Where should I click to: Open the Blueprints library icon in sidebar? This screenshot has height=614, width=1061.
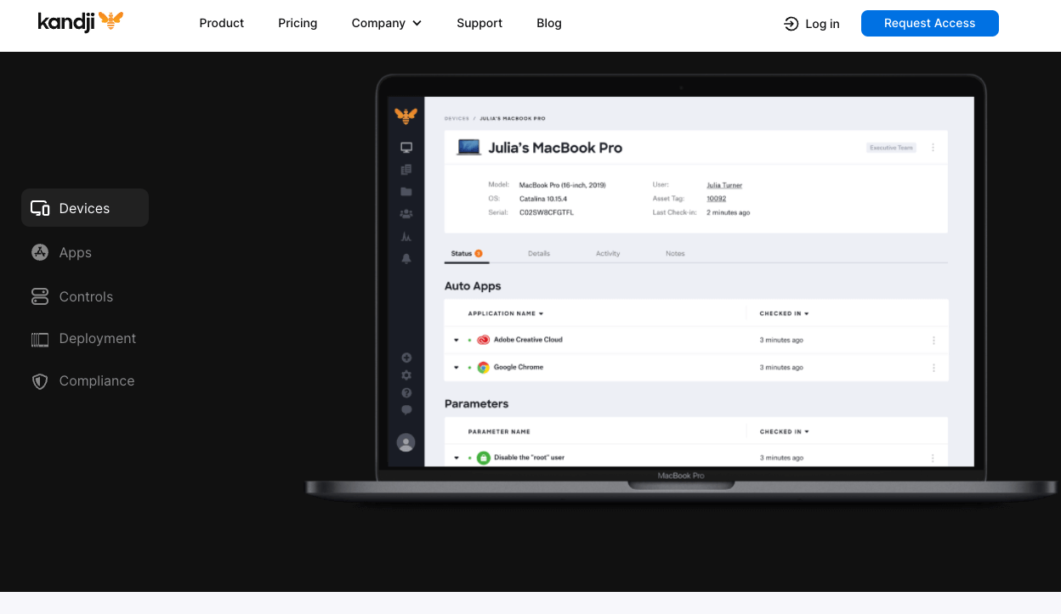(x=406, y=169)
